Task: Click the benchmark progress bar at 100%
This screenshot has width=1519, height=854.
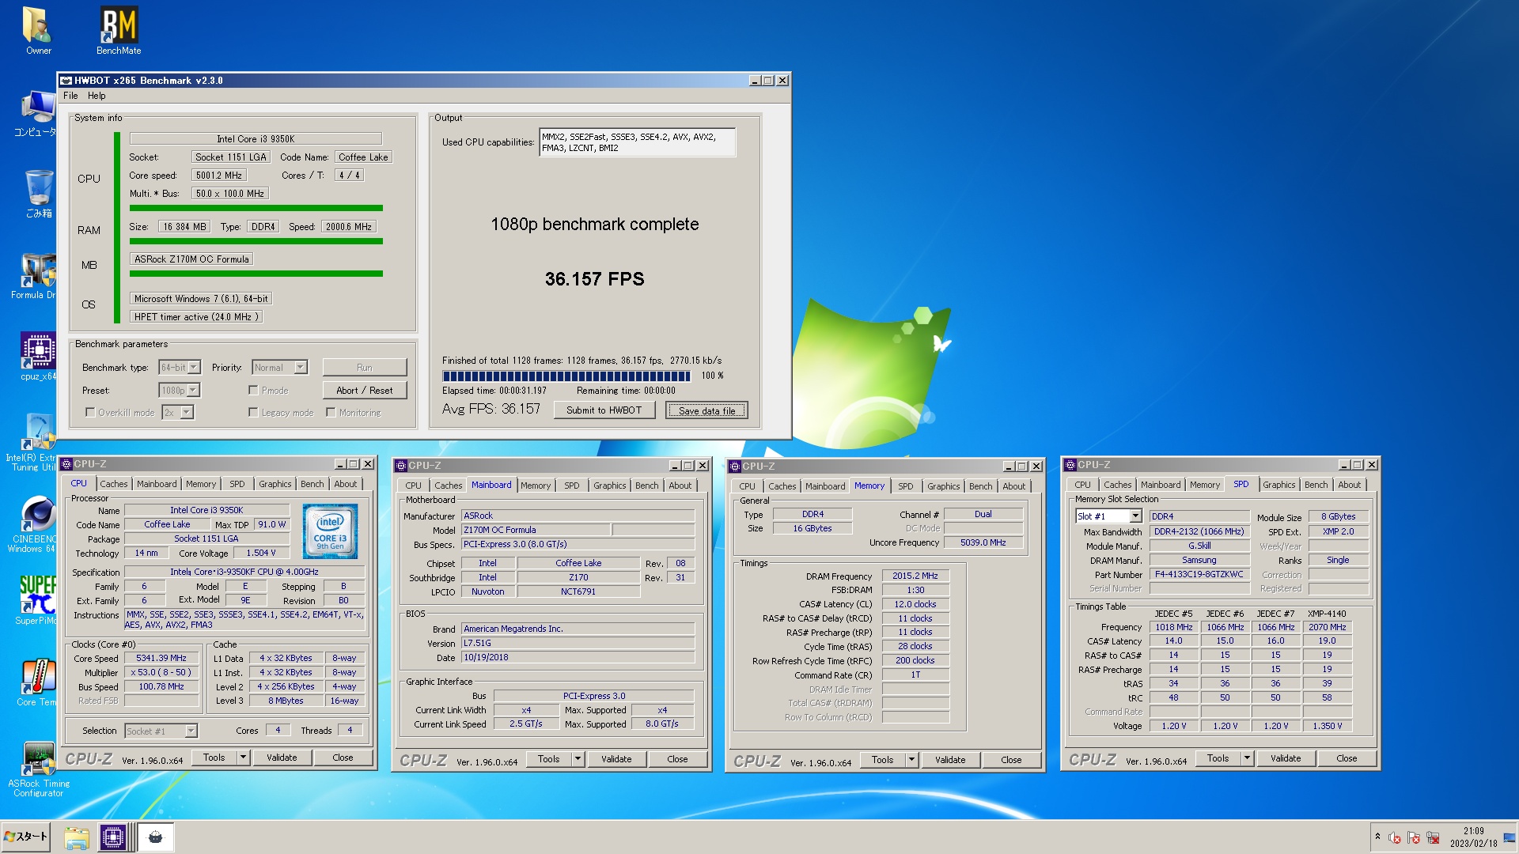Action: tap(566, 376)
